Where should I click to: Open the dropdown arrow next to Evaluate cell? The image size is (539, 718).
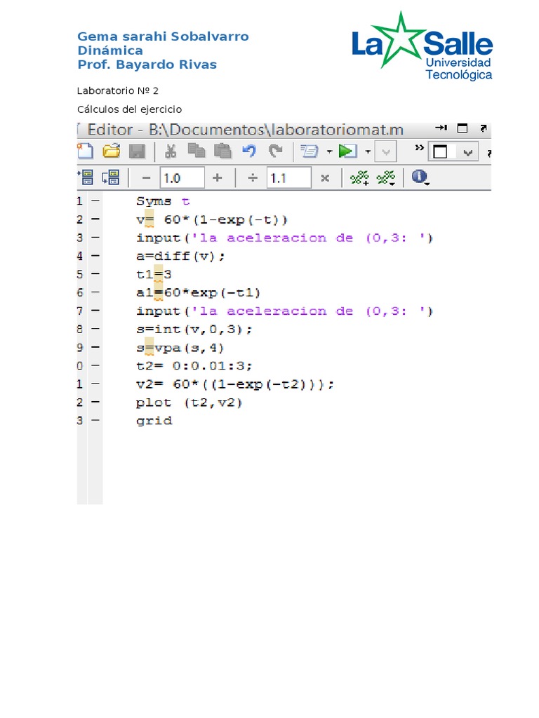[329, 151]
